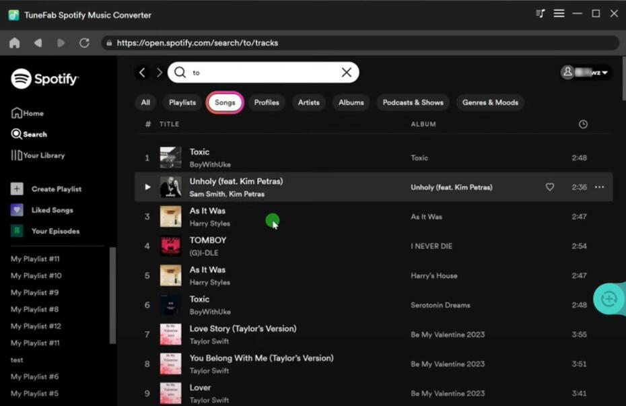
Task: Open the TuneFab hamburger menu
Action: tap(559, 14)
